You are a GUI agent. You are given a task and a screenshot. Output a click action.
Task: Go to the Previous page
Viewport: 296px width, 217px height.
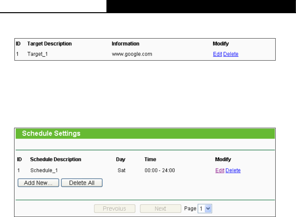pyautogui.click(x=114, y=208)
